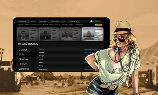The image size is (158, 95).
Task: Open the Checklist submenu item
Action: [34, 25]
